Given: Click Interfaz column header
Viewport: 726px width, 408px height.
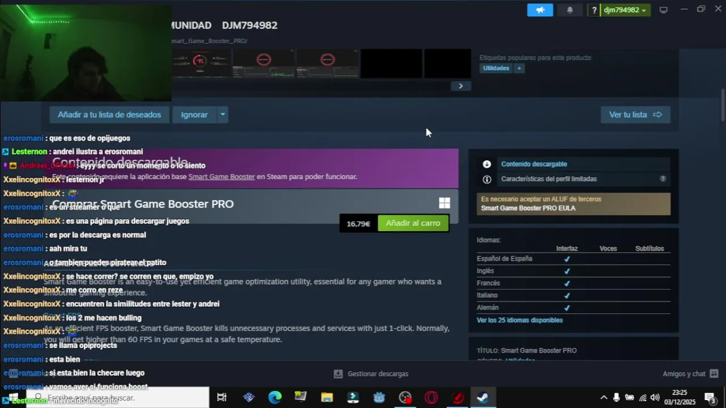Looking at the screenshot, I should tap(567, 249).
